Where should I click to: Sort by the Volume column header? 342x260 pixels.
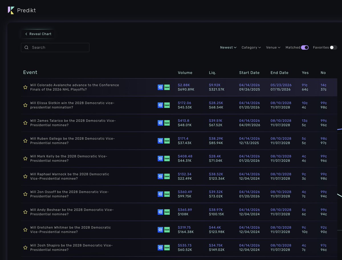pos(185,73)
